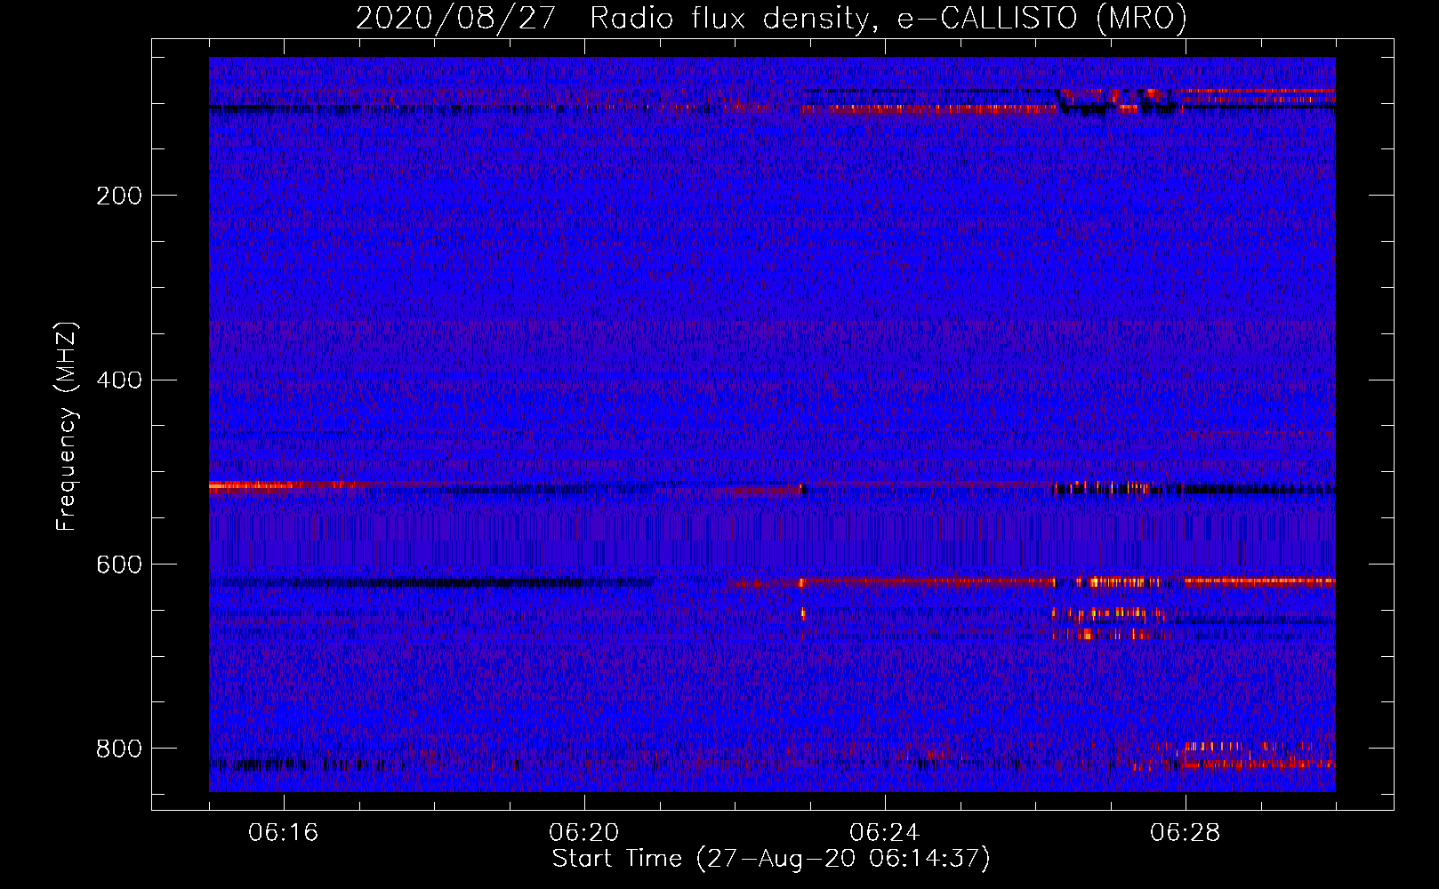Click the plot title '2020/08/27 Radio flux density, e-CALLISTO (MRO)'
Screen dimensions: 1439x889
point(771,18)
